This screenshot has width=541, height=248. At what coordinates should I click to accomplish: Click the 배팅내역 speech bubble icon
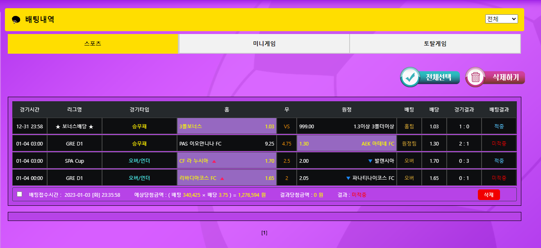tap(16, 20)
